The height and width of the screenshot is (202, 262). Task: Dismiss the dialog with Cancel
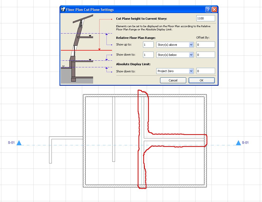pyautogui.click(x=173, y=80)
